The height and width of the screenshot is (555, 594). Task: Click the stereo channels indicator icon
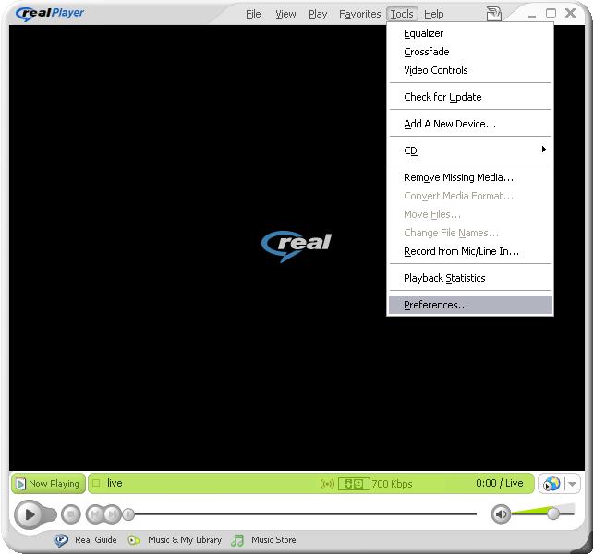tap(354, 484)
